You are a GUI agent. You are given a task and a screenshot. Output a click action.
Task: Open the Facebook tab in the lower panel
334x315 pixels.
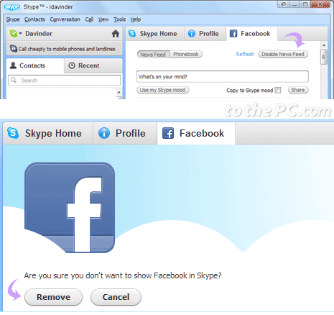(x=196, y=133)
